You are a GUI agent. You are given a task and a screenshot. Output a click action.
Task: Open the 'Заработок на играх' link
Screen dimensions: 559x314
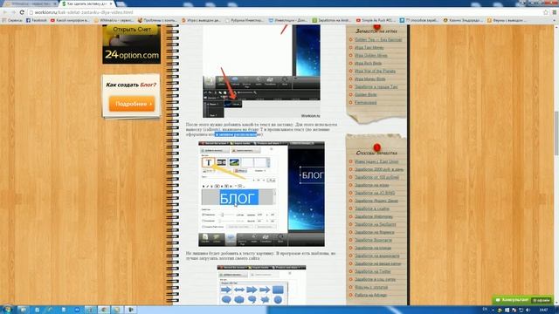point(372,185)
